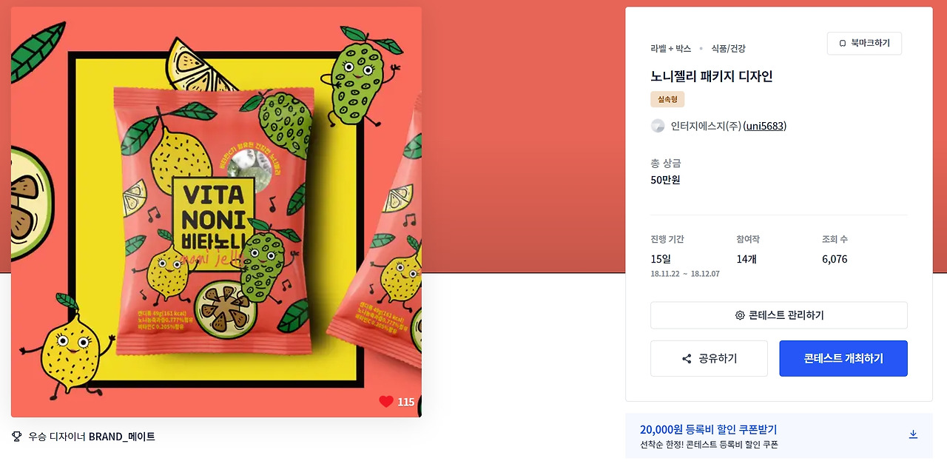This screenshot has height=464, width=947.
Task: Bookmark this contest with 북마크하기 icon
Action: tap(843, 44)
